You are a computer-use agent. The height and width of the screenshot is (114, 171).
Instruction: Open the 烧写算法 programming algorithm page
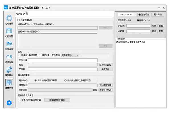pos(9,72)
